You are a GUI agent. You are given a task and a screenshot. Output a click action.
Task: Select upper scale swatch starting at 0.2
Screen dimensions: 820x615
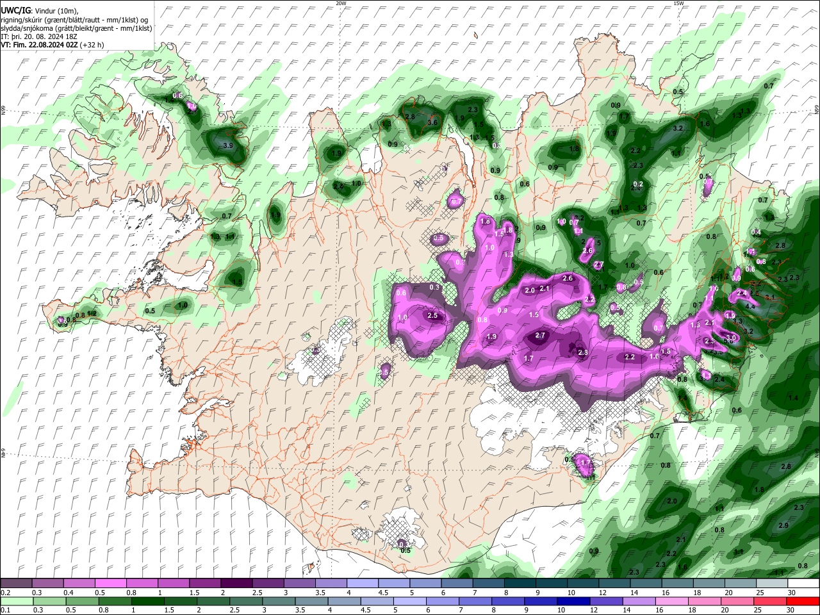tap(16, 584)
